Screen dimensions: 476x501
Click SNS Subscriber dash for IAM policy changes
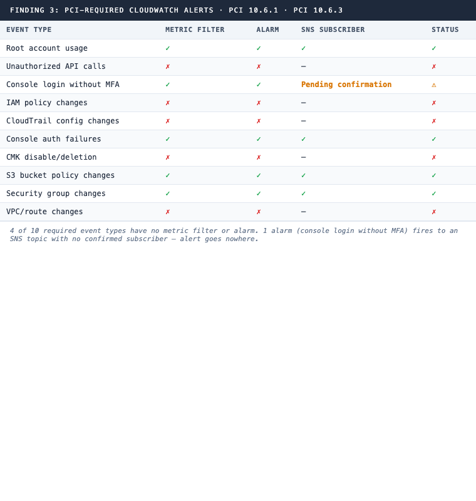tap(304, 103)
